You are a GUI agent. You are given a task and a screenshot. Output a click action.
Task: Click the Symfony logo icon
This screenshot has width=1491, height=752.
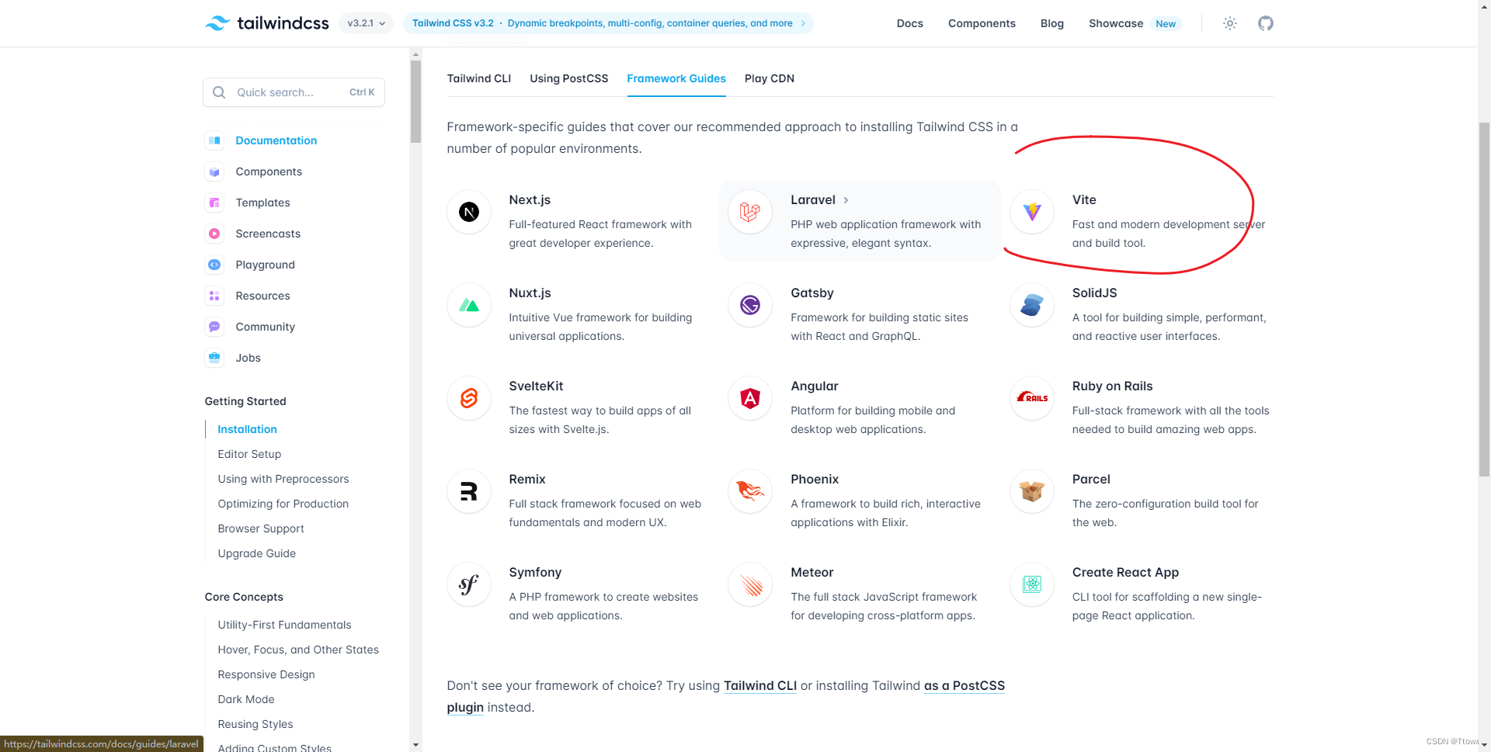click(x=469, y=584)
